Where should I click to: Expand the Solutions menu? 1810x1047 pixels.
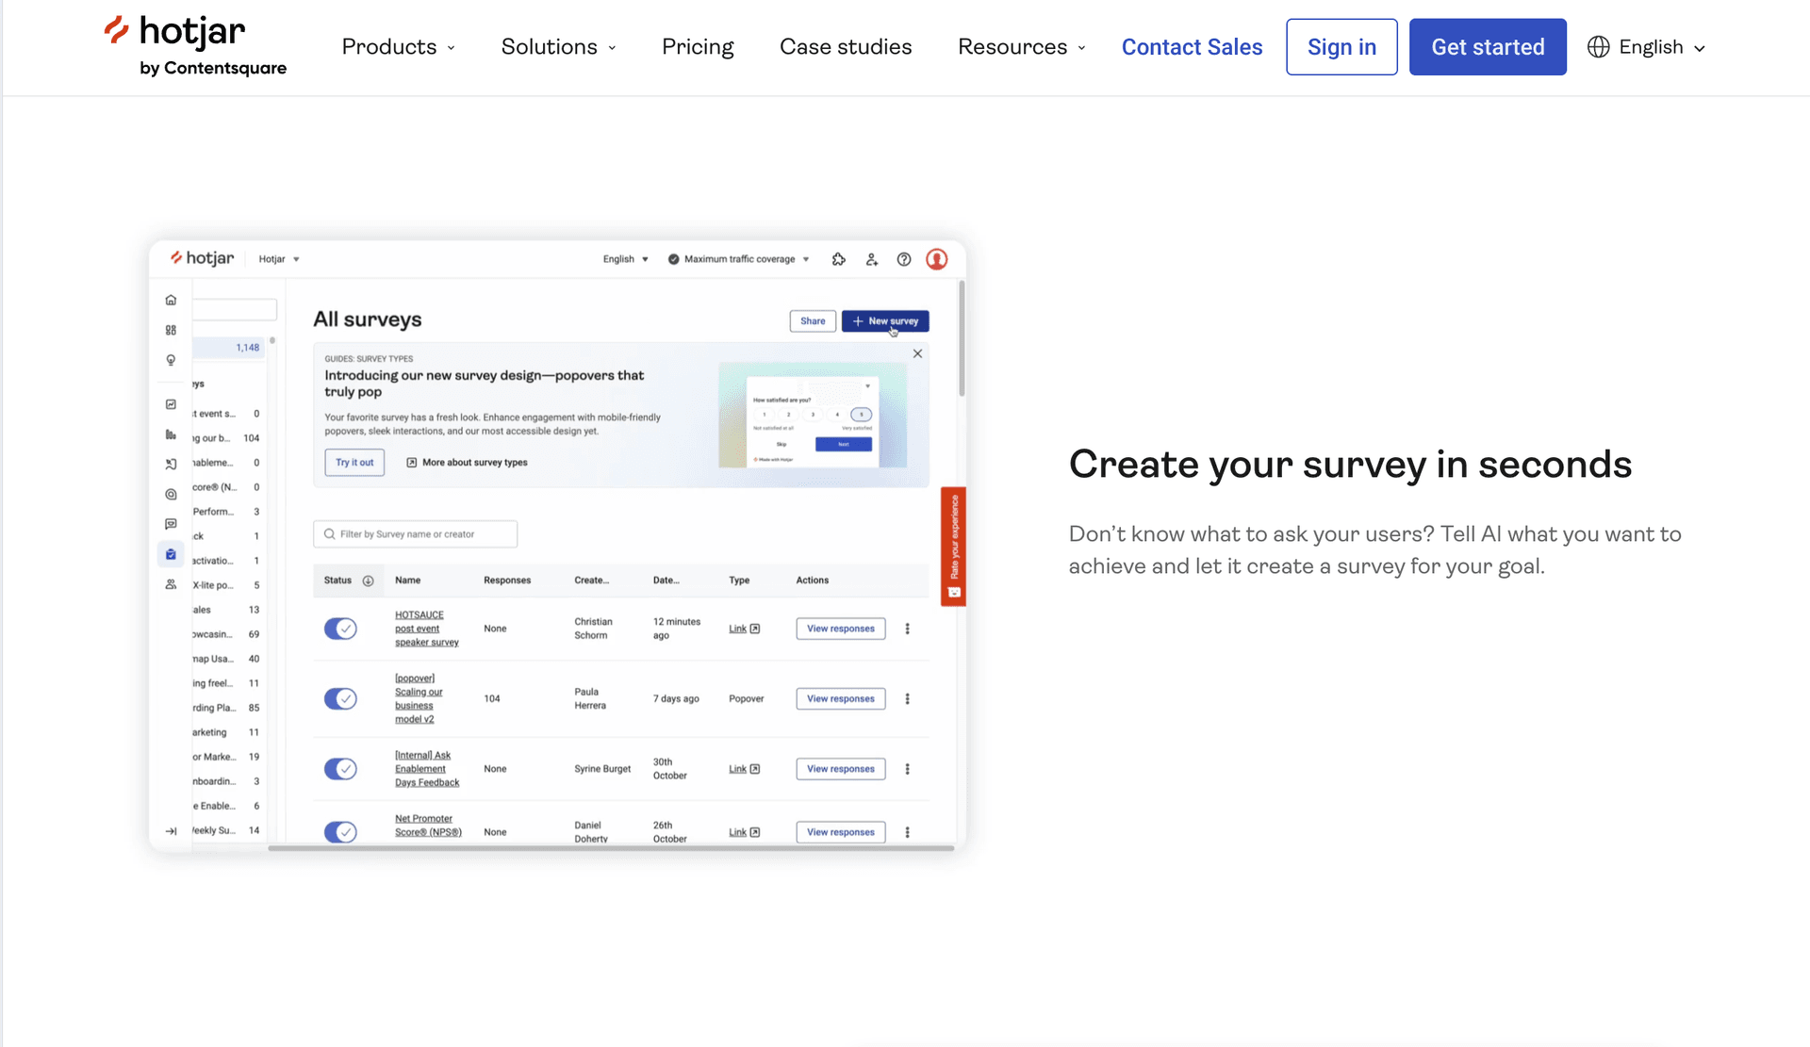click(558, 47)
